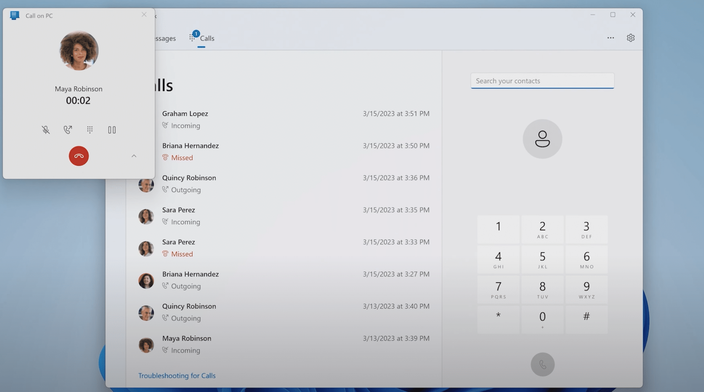Screen dimensions: 704x392
Task: End the call with the red hang-up button
Action: coord(79,156)
